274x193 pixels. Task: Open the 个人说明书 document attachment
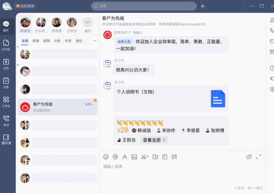[x=171, y=98]
